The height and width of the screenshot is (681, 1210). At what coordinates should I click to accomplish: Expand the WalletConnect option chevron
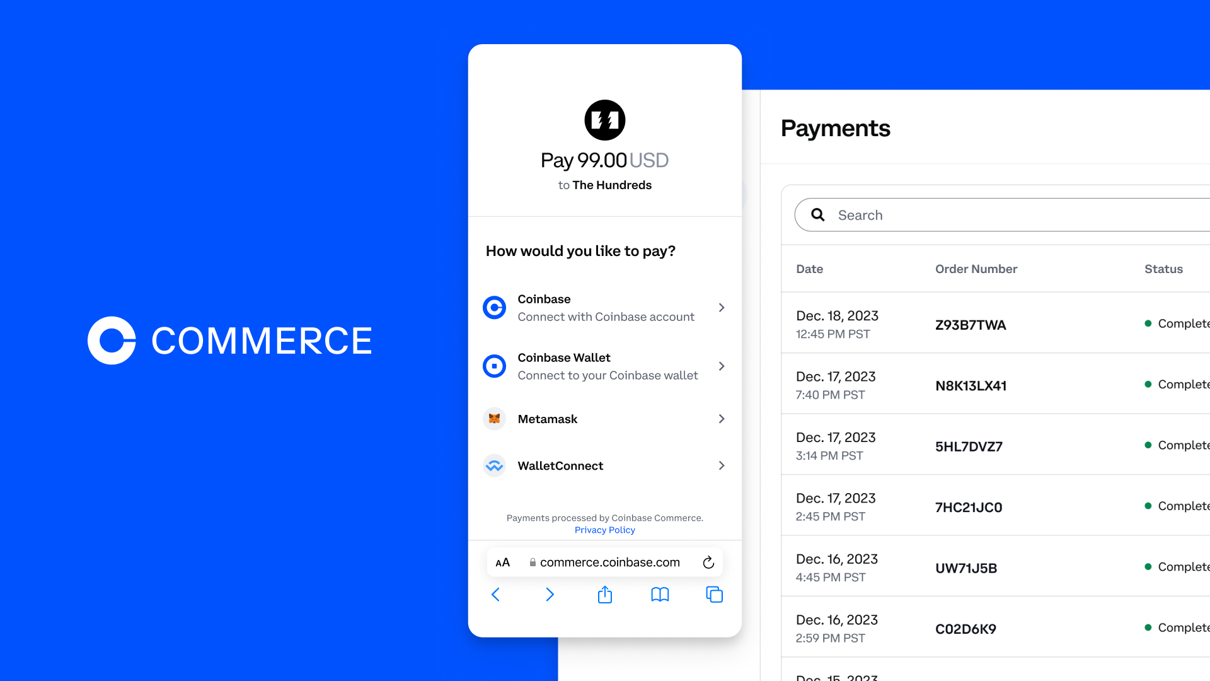pyautogui.click(x=720, y=465)
